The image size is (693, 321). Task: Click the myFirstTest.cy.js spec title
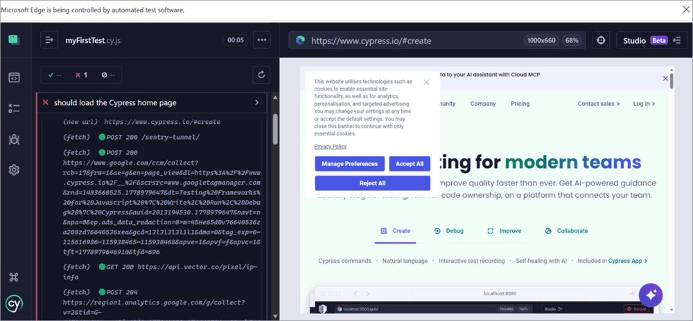tap(93, 41)
